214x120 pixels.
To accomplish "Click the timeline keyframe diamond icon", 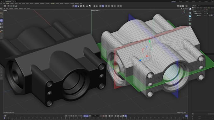I will pyautogui.click(x=5, y=116).
